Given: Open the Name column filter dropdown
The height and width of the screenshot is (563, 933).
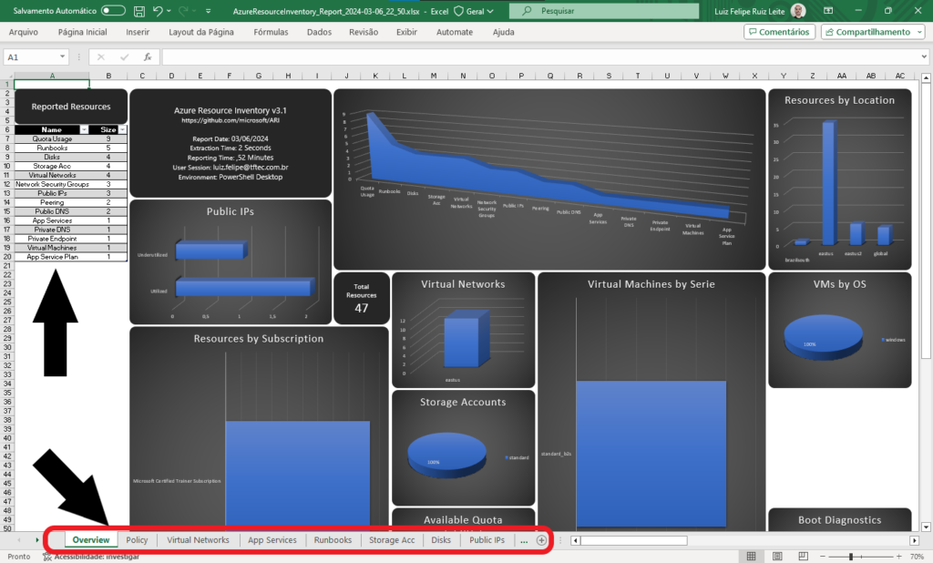Looking at the screenshot, I should point(85,130).
